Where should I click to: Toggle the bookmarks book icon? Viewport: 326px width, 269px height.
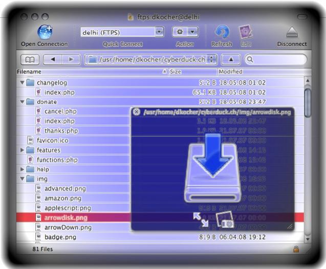[30, 60]
